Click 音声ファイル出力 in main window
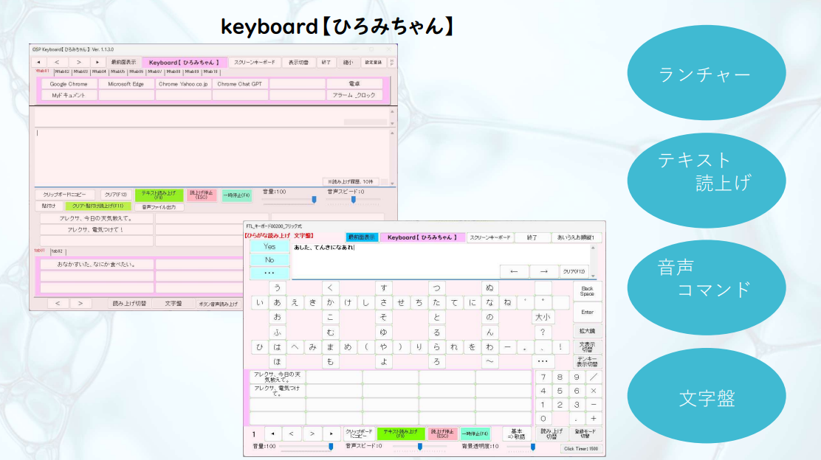 (159, 207)
